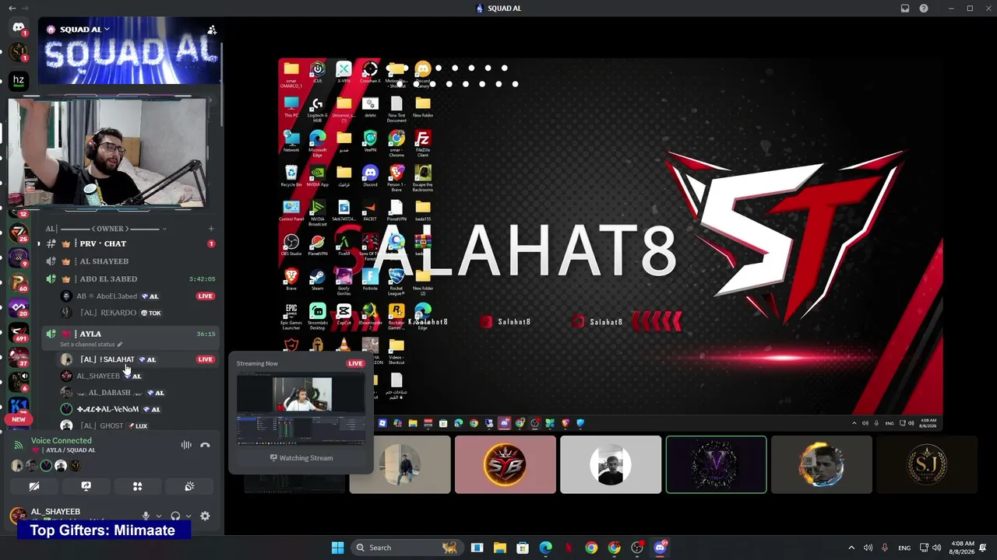
Task: Collapse the OWNER channel category
Action: pos(110,229)
